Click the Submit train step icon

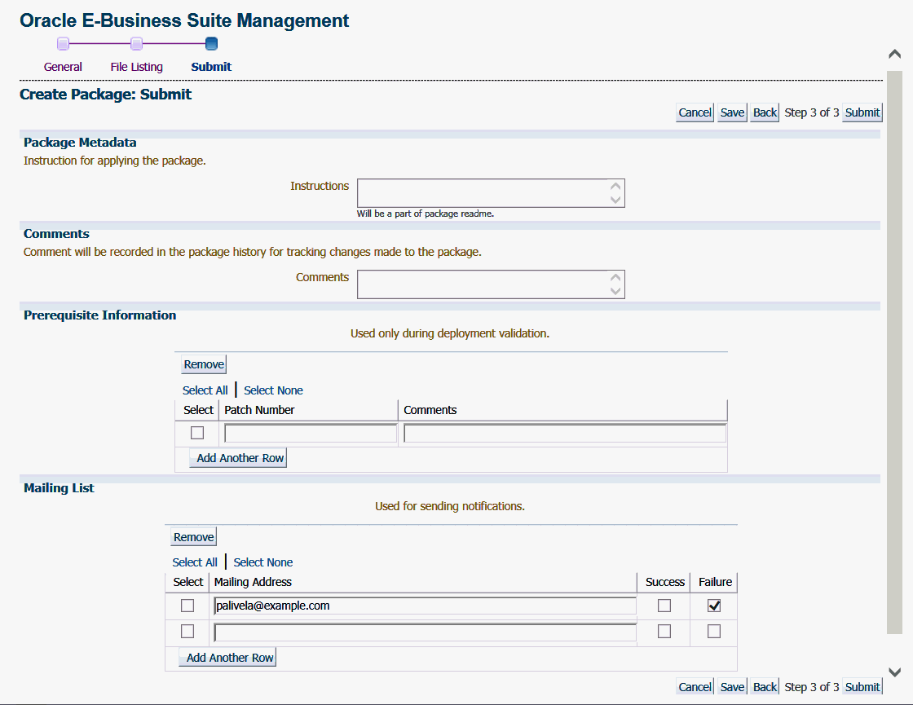pyautogui.click(x=211, y=44)
